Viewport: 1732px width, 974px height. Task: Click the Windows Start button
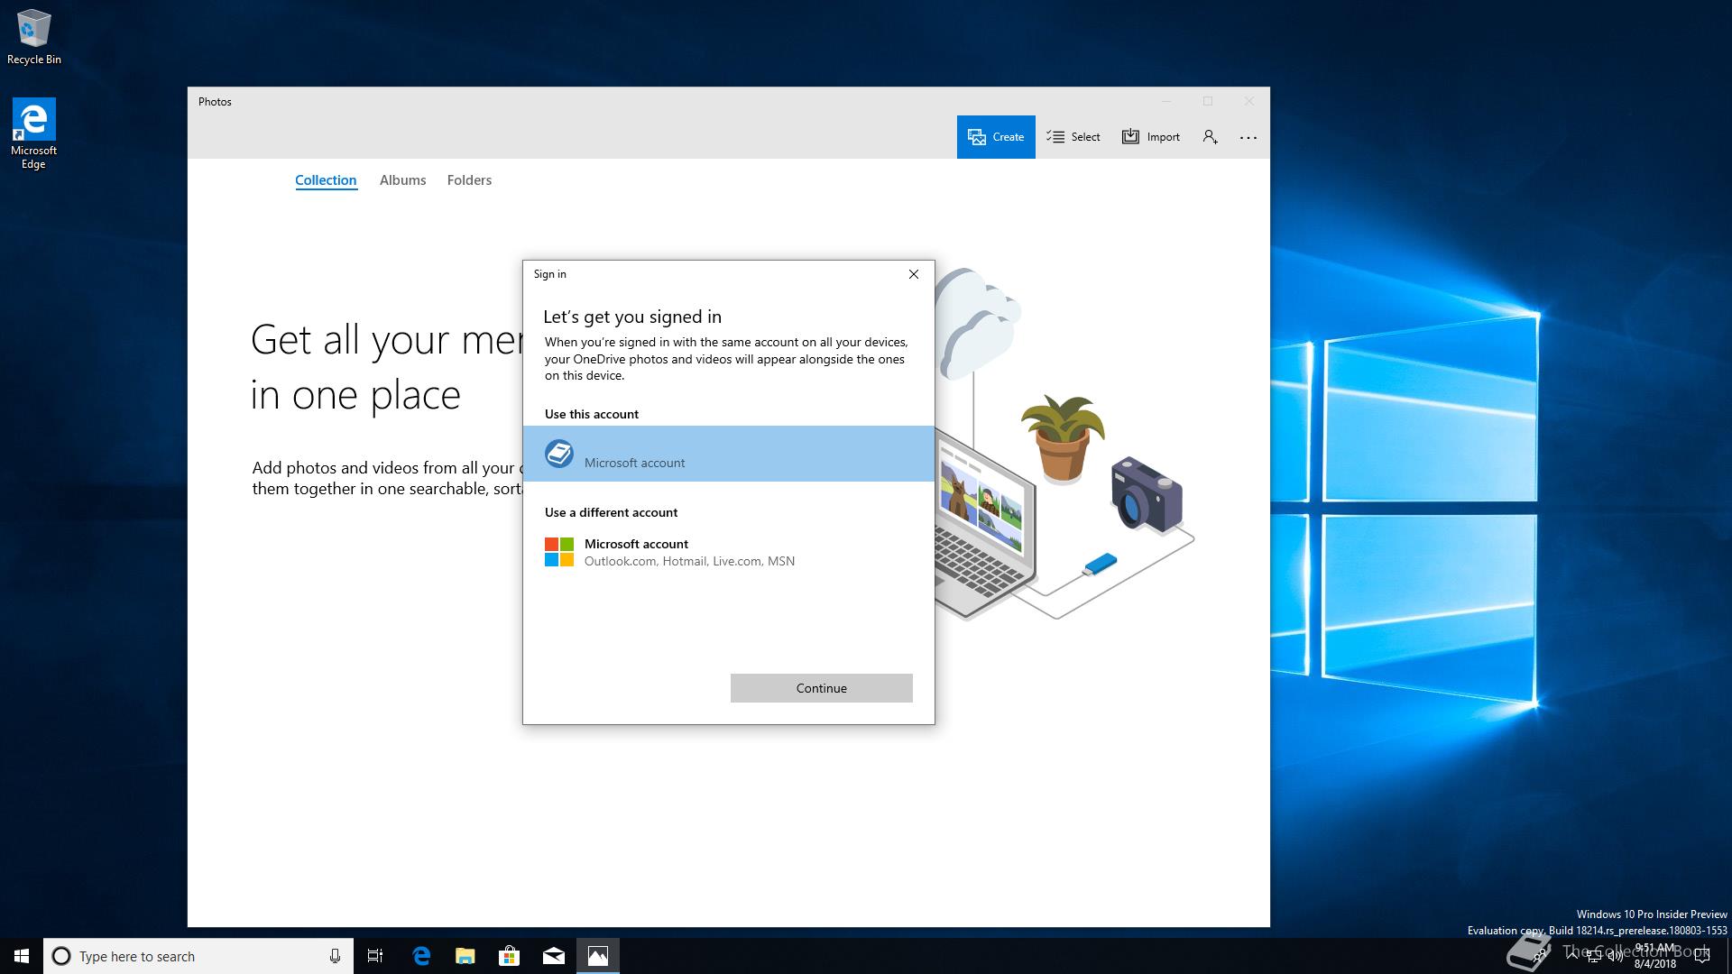pos(22,956)
